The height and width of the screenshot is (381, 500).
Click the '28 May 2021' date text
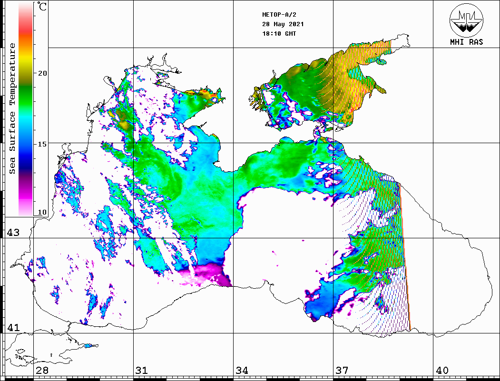click(x=283, y=24)
